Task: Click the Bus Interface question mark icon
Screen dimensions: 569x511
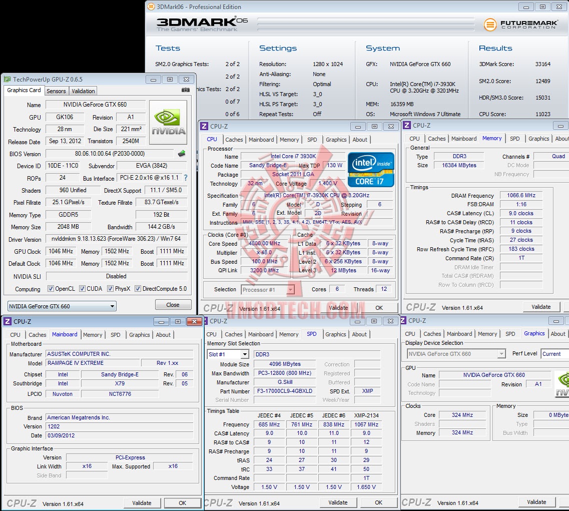Action: (x=186, y=178)
